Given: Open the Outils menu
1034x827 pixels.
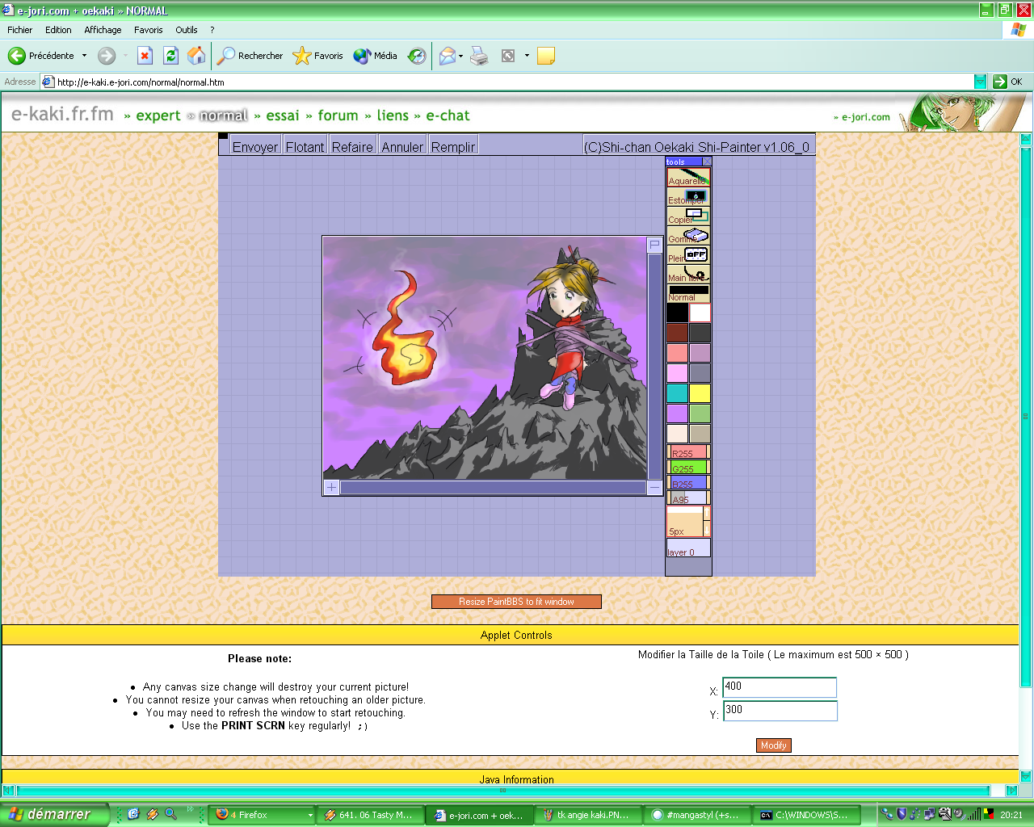Looking at the screenshot, I should click(x=187, y=30).
